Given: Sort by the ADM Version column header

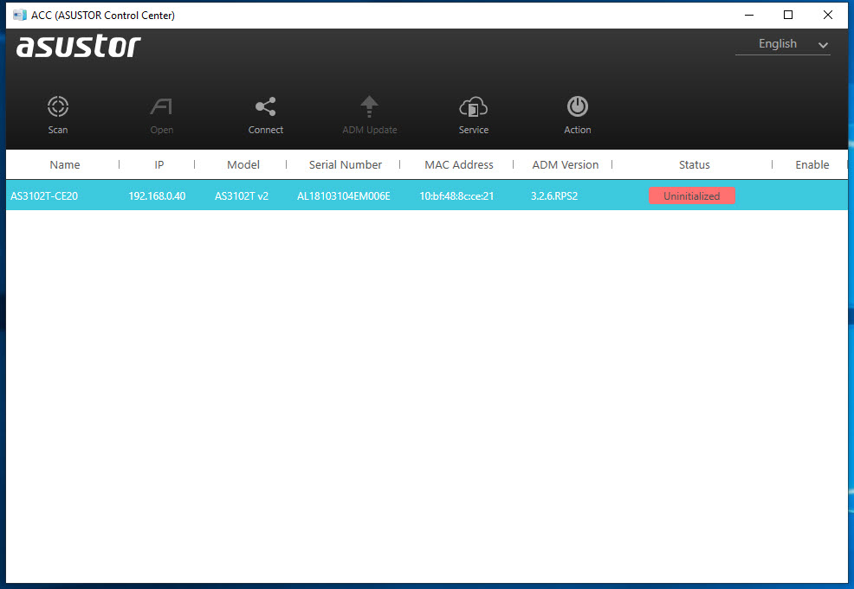Looking at the screenshot, I should pyautogui.click(x=565, y=165).
